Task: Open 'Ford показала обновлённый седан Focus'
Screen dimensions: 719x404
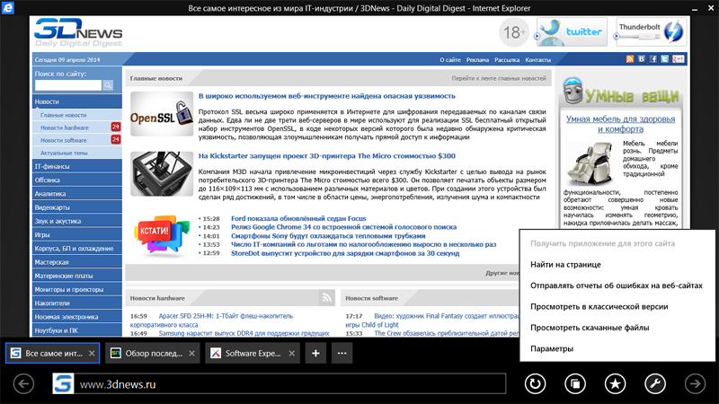Action: click(298, 218)
